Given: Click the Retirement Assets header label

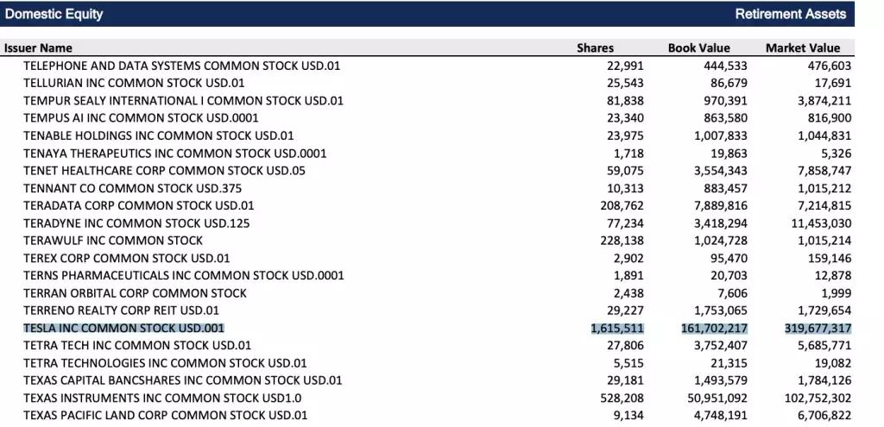Looking at the screenshot, I should point(791,14).
